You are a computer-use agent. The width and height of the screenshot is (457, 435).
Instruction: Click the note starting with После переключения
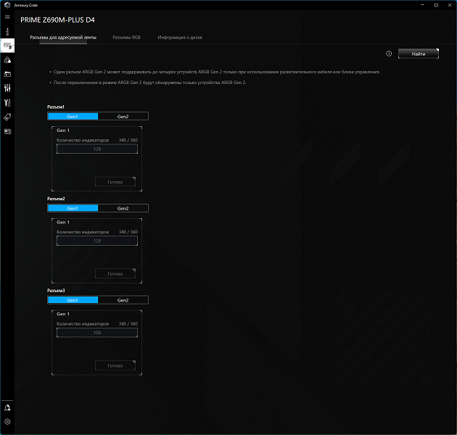150,83
